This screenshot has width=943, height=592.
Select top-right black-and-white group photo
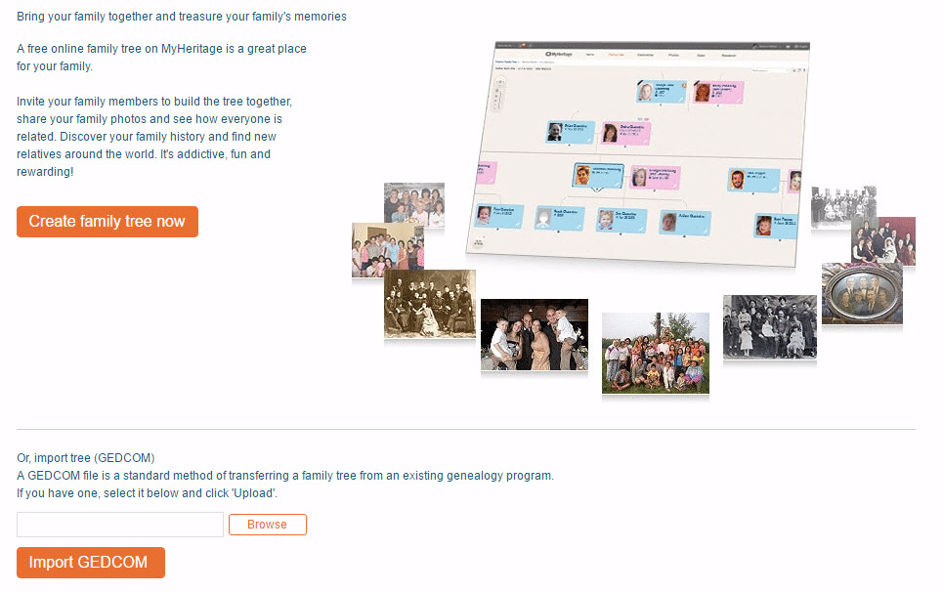point(842,207)
